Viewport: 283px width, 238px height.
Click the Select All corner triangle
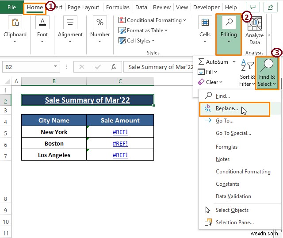click(x=7, y=81)
